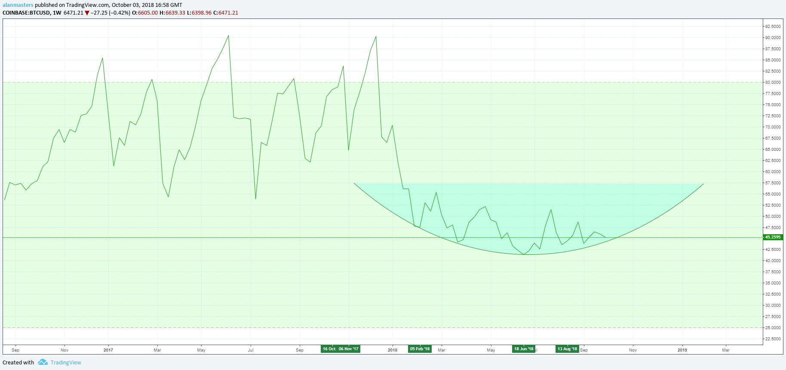Select the 16 Oct date marker

tap(329, 349)
